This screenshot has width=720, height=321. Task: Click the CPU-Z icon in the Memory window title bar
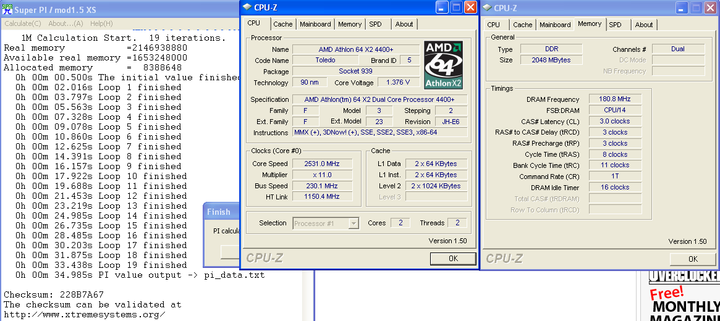point(488,7)
